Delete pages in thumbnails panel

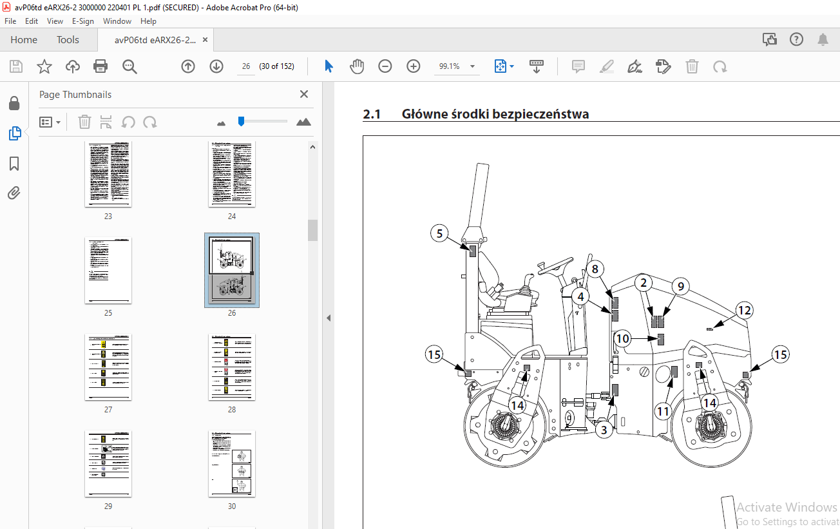tap(84, 122)
